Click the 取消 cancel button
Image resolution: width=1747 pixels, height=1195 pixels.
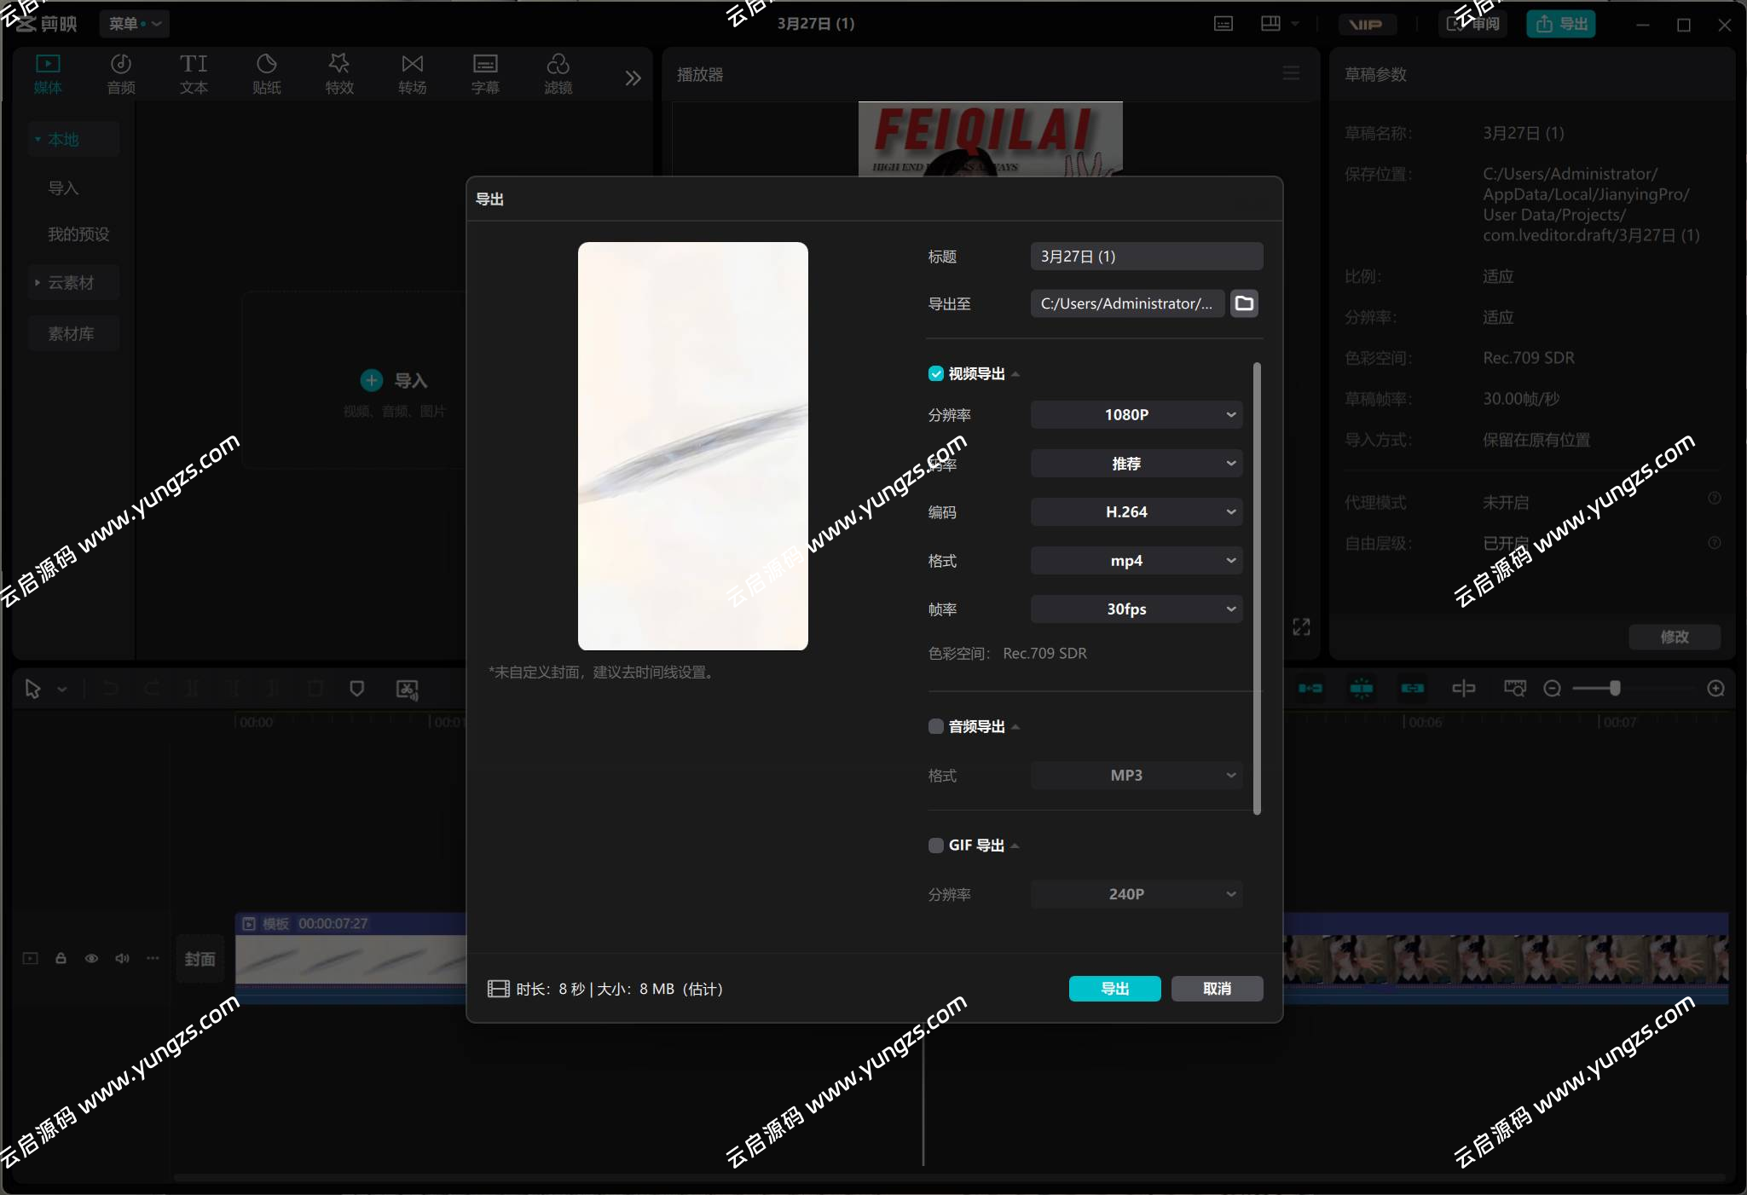tap(1215, 989)
